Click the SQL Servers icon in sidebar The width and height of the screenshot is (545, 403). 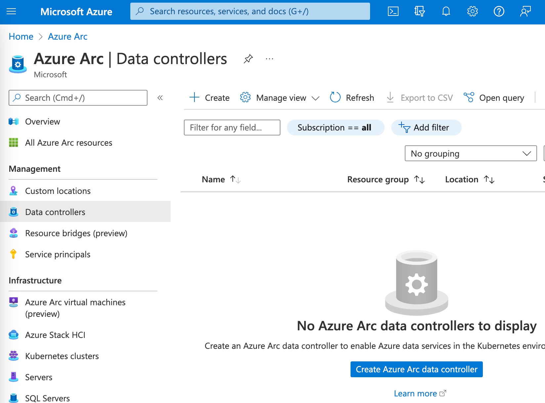coord(14,398)
